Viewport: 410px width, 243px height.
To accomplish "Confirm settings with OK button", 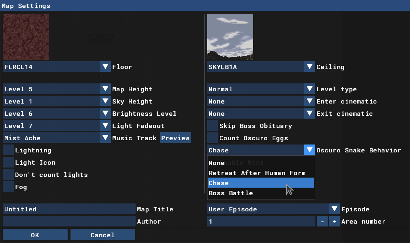I will [x=35, y=235].
